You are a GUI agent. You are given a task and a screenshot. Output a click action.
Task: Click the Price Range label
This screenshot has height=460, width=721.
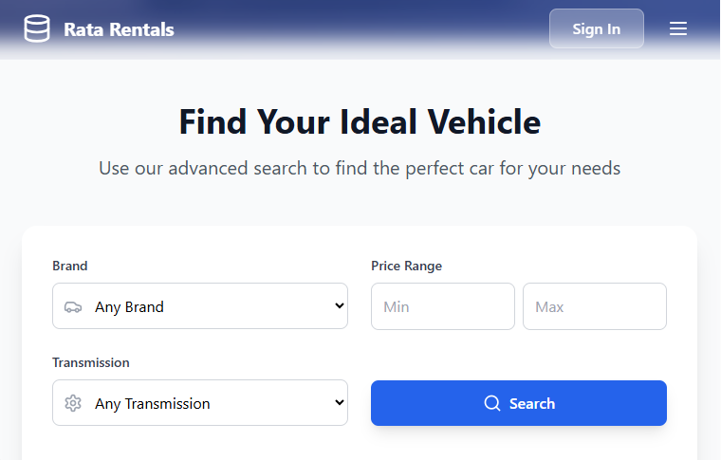[x=406, y=267]
